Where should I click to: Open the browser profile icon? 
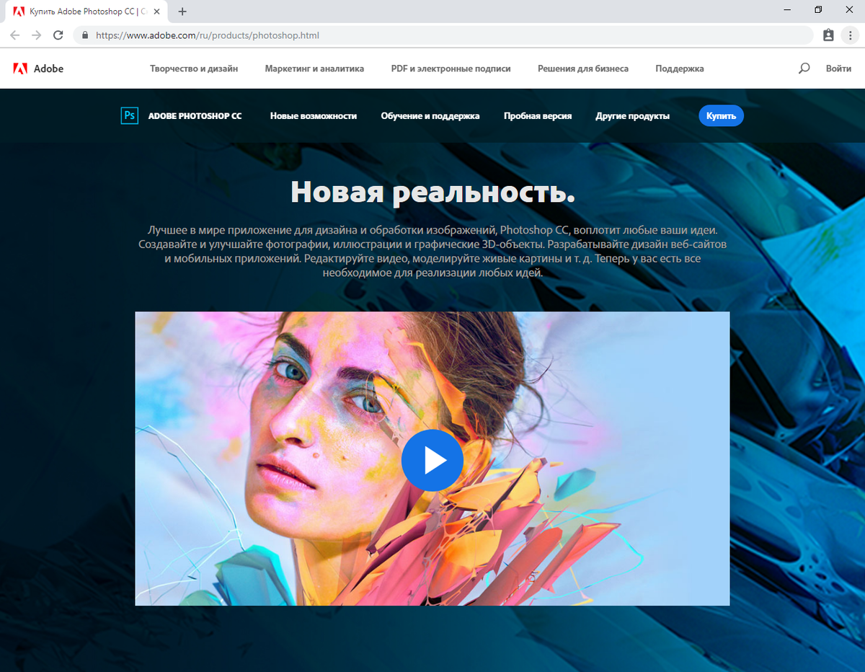(828, 35)
